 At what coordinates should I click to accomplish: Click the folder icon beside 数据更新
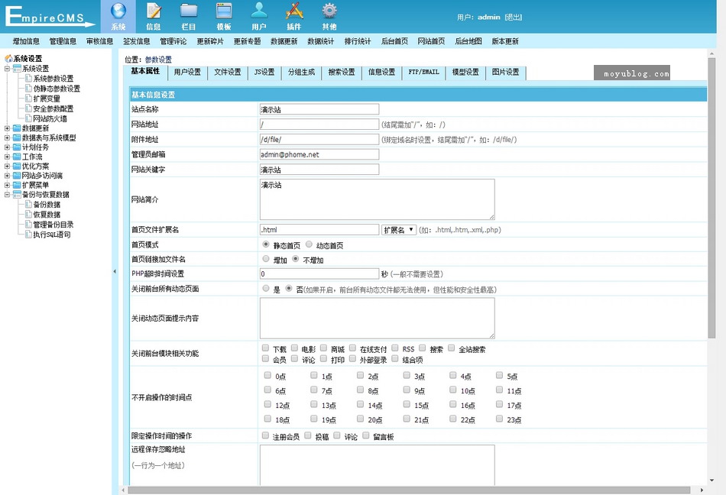click(x=17, y=128)
